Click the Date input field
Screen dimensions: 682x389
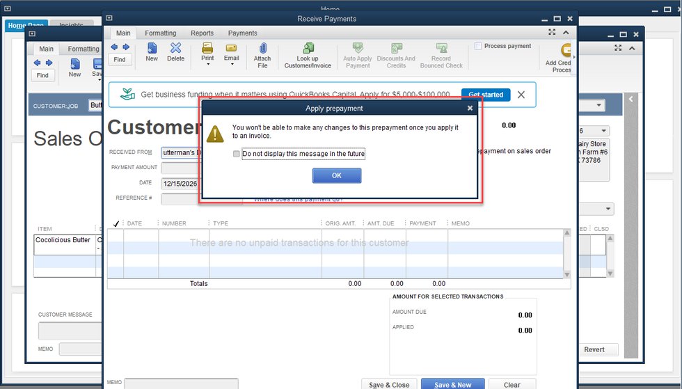(180, 184)
